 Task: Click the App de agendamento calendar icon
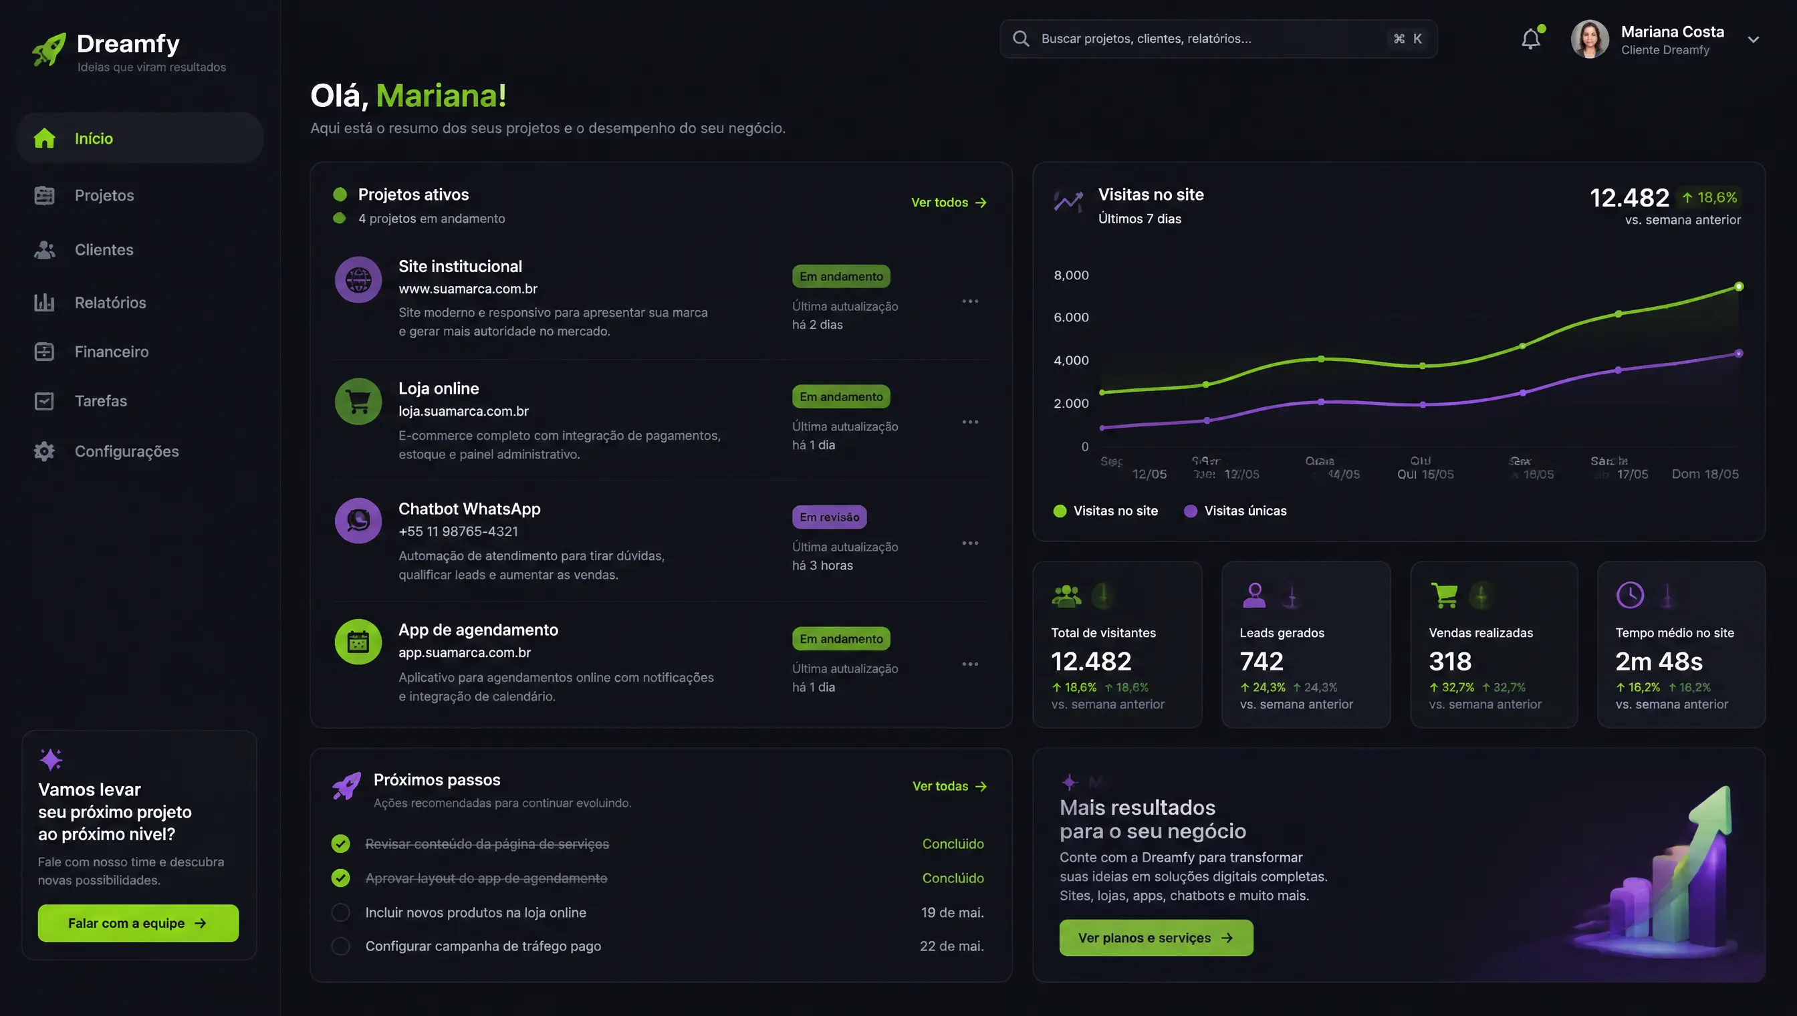click(358, 642)
